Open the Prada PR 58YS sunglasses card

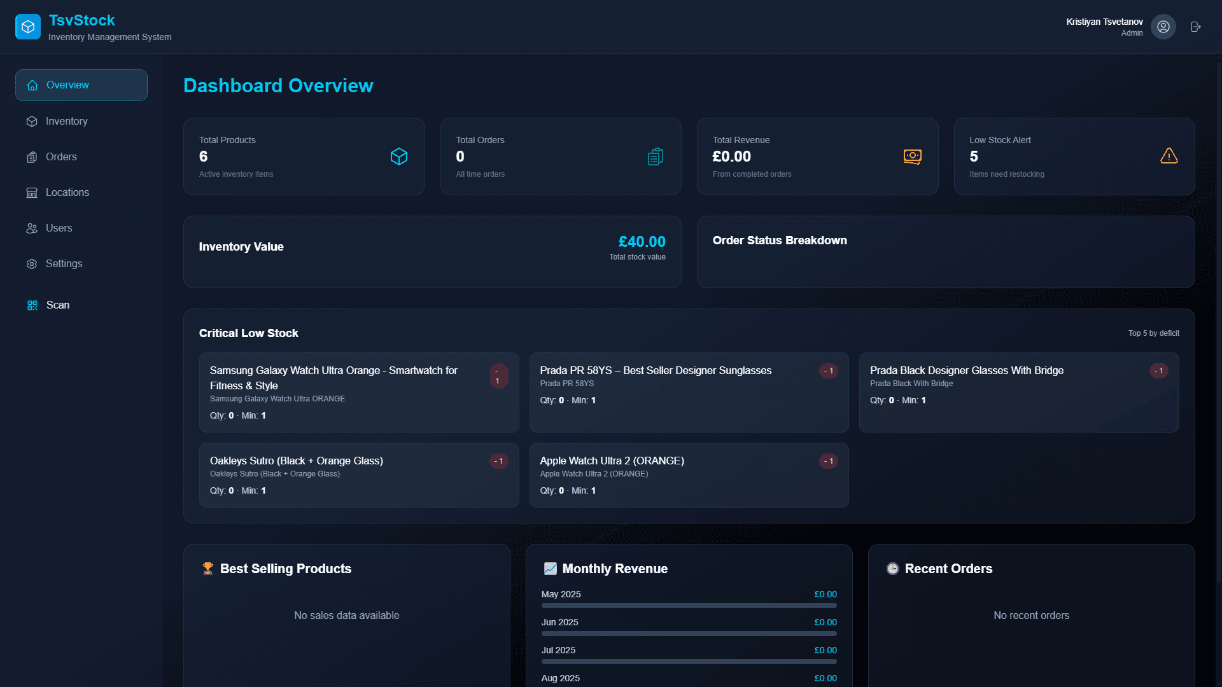(x=689, y=392)
